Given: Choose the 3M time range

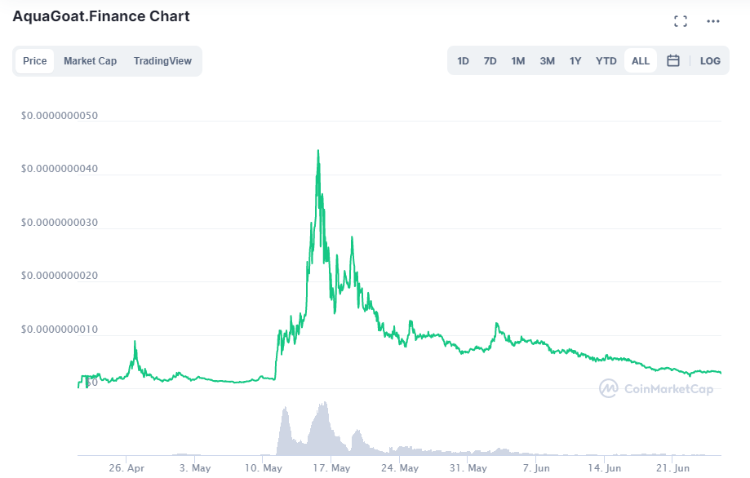Looking at the screenshot, I should coord(547,60).
